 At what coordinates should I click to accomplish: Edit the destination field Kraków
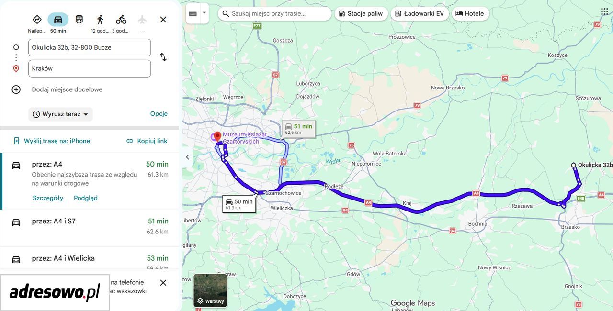pyautogui.click(x=90, y=68)
